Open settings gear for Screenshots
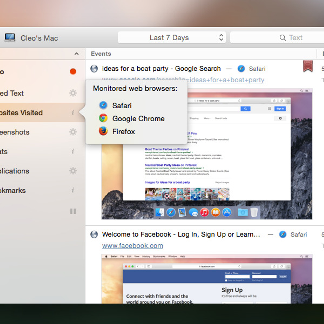 [73, 132]
